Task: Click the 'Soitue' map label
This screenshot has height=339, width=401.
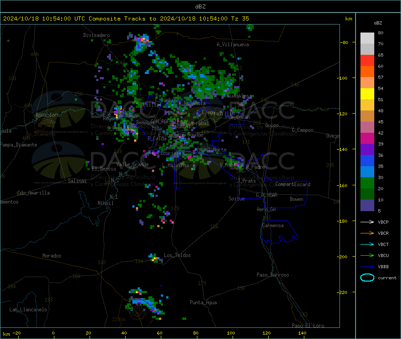Action: (x=237, y=199)
